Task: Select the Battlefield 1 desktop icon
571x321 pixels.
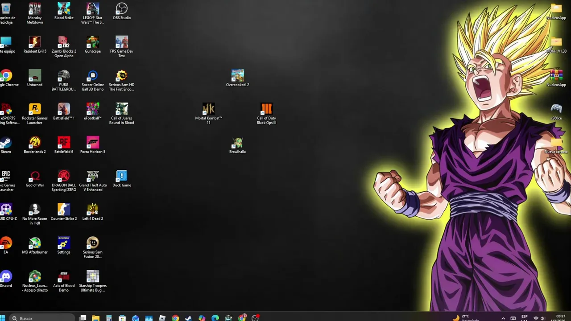Action: [64, 111]
